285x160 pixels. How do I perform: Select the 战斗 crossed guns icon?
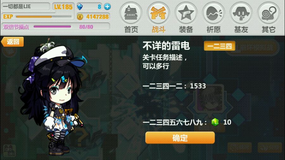click(x=158, y=13)
